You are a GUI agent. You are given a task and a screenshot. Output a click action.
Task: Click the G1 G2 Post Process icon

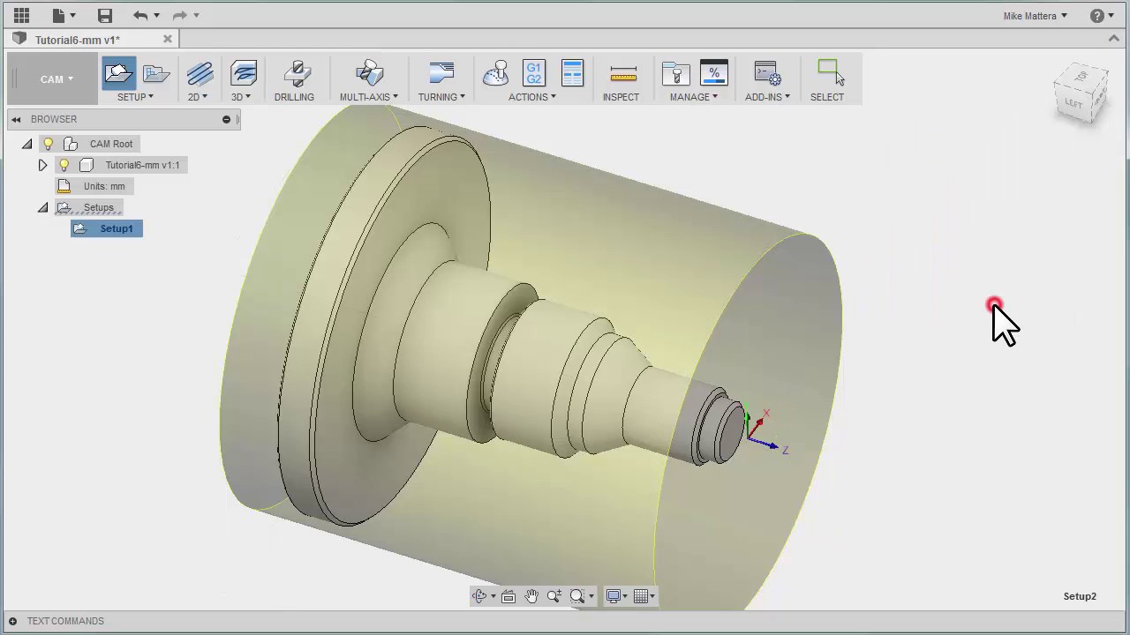534,73
